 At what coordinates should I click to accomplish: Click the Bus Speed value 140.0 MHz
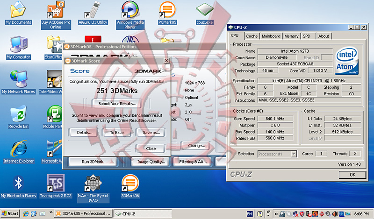tap(275, 132)
